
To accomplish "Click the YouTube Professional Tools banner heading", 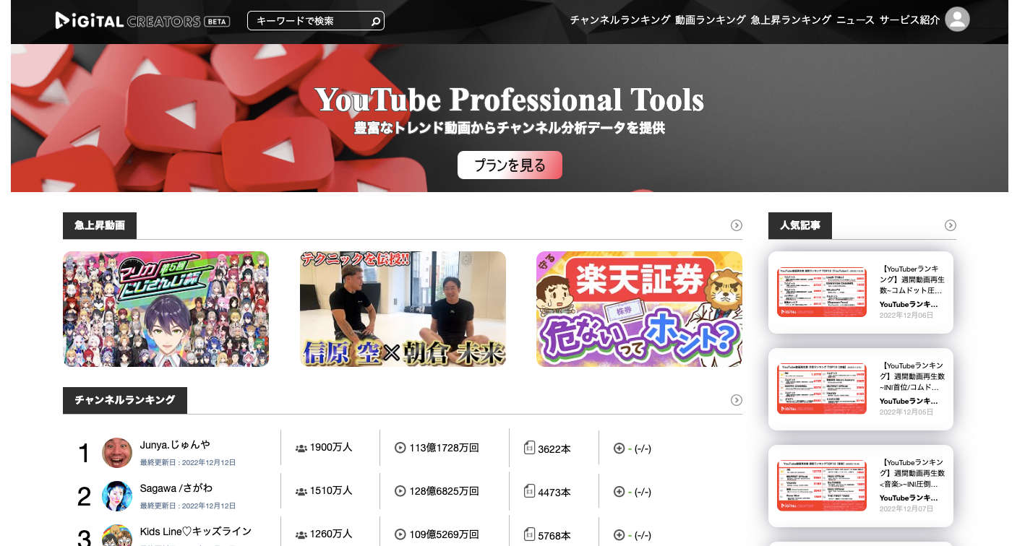I will pyautogui.click(x=510, y=100).
